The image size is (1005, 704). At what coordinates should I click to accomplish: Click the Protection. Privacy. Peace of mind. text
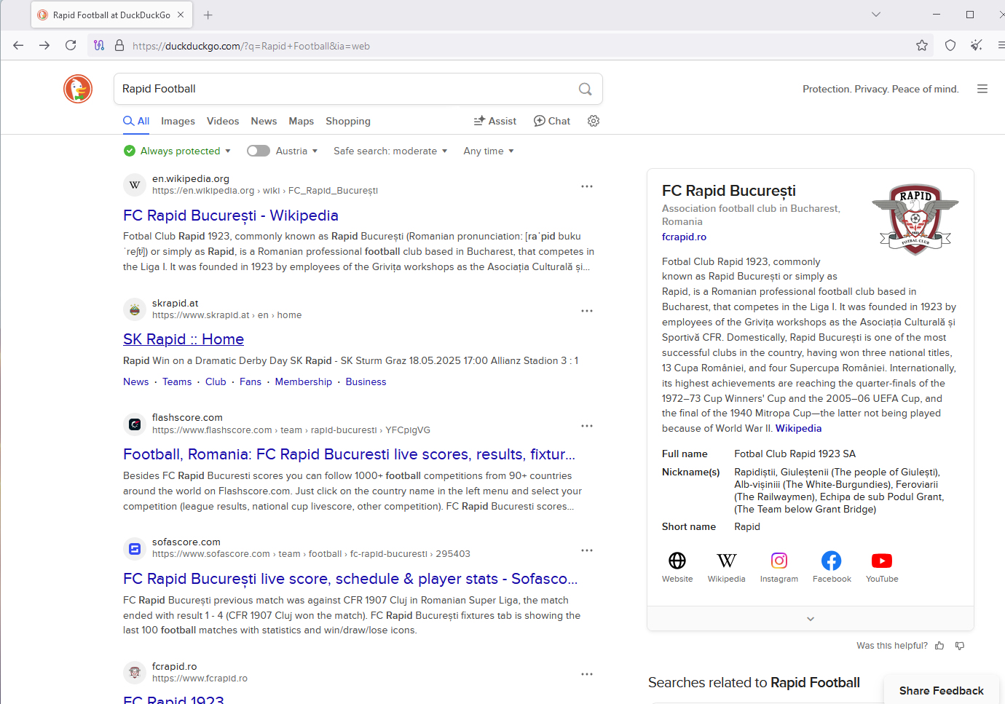(880, 89)
